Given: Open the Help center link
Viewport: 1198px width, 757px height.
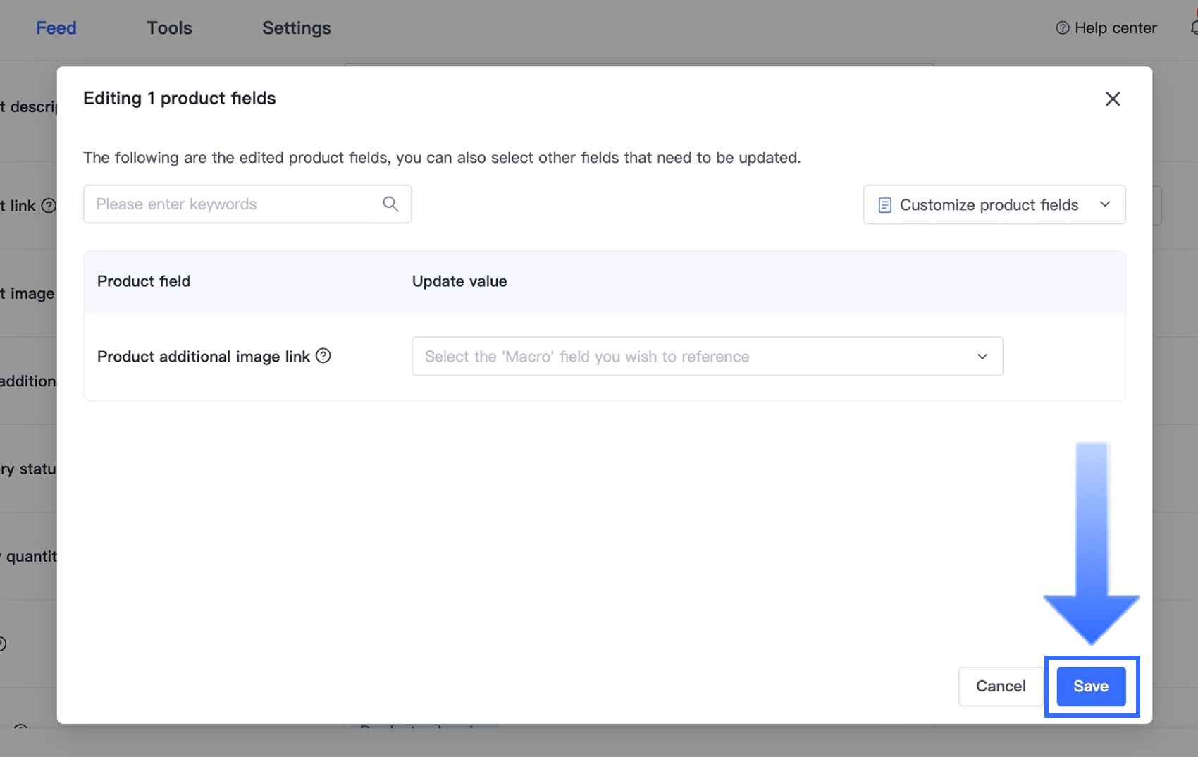Looking at the screenshot, I should click(x=1115, y=28).
